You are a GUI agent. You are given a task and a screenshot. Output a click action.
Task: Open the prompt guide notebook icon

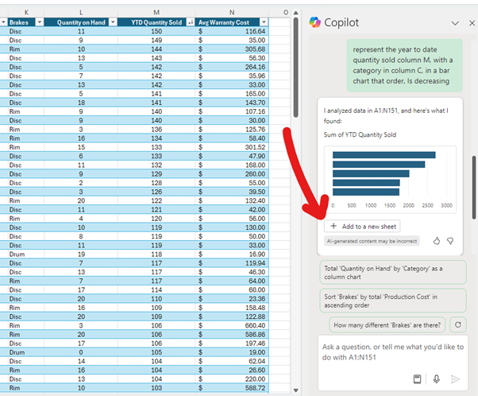(417, 379)
